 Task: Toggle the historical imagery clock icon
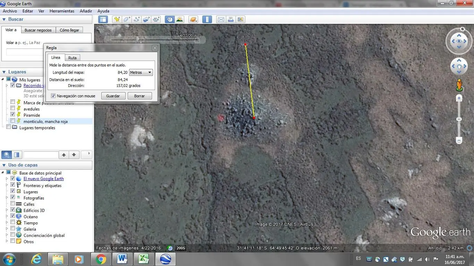[x=169, y=19]
